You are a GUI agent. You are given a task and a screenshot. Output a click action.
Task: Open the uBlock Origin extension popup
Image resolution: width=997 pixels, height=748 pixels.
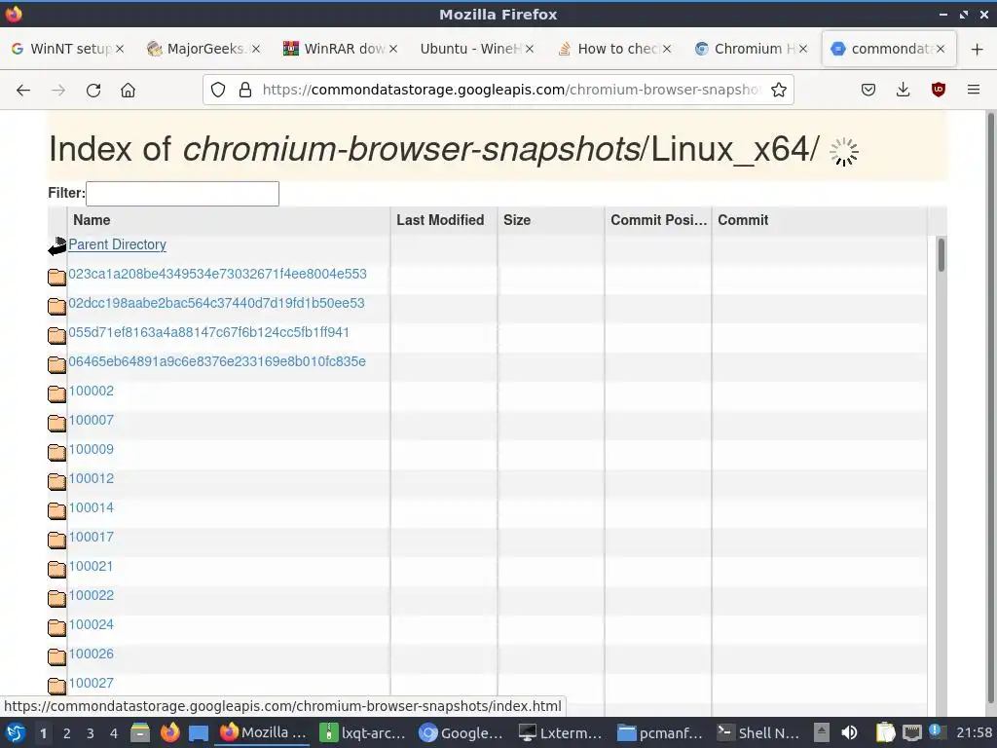pyautogui.click(x=938, y=90)
